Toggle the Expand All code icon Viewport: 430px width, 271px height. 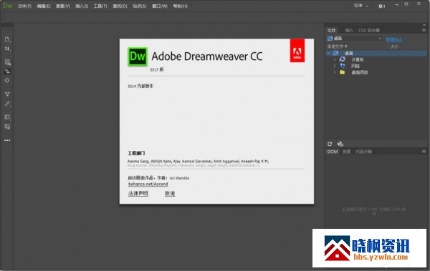point(7,94)
